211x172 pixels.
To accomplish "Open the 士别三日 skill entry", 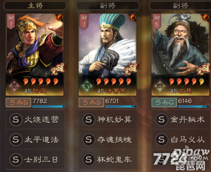I will pos(35,160).
